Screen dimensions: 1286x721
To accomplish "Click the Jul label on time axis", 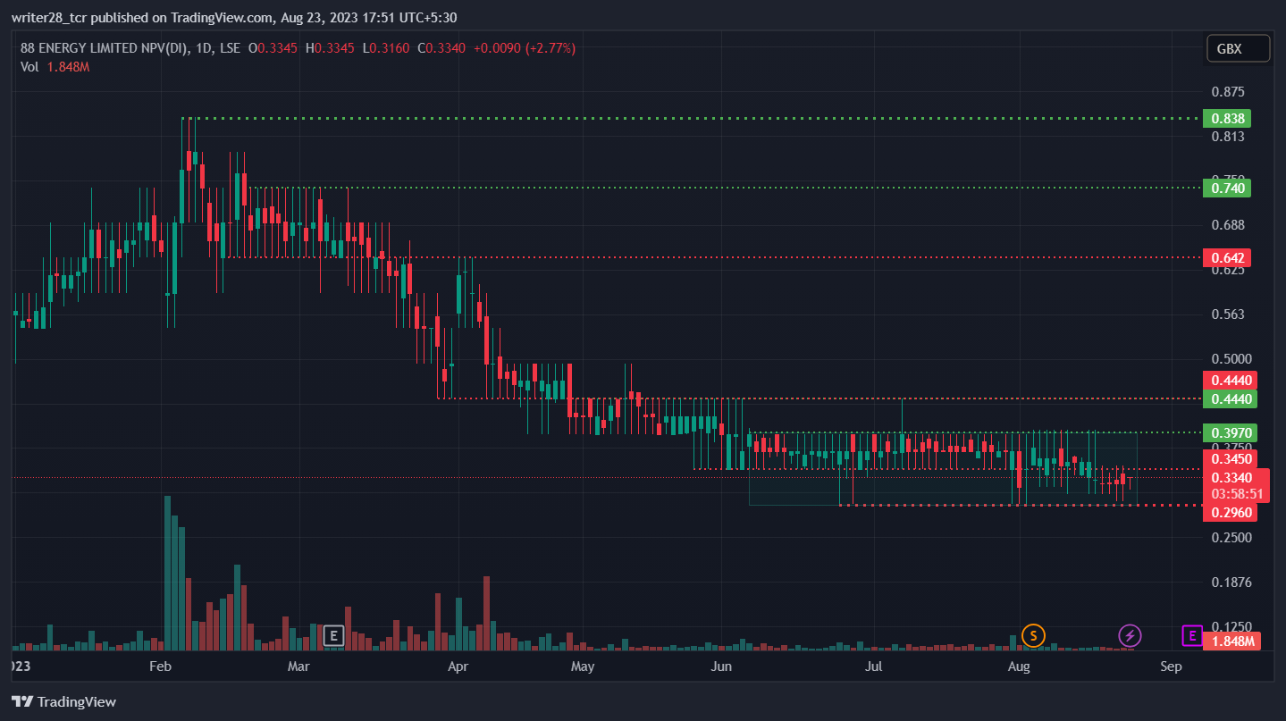I will click(874, 667).
